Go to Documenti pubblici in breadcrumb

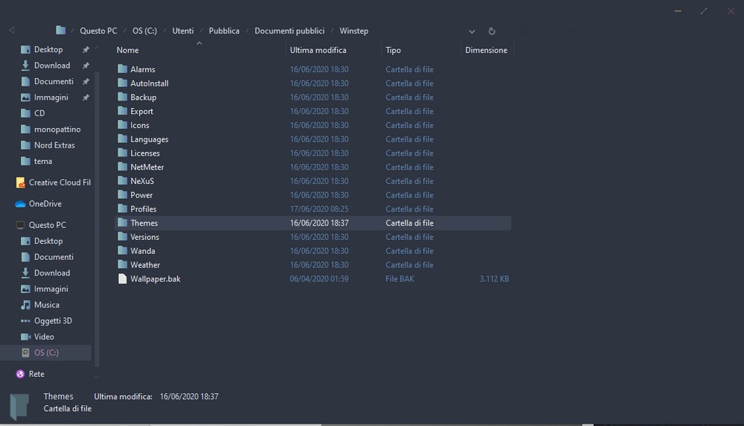tap(289, 31)
